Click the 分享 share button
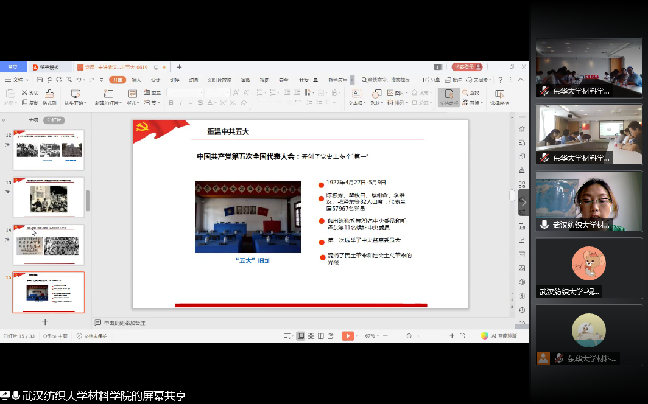The height and width of the screenshot is (404, 648). tap(432, 80)
